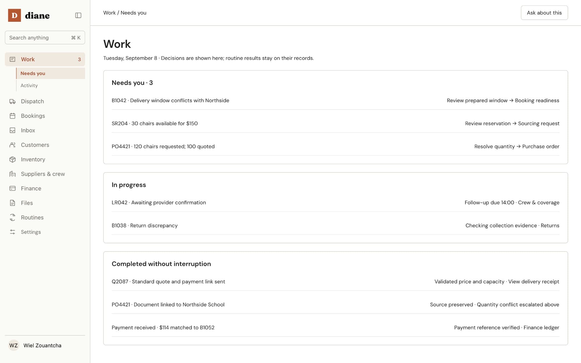
Task: Open Customers people icon
Action: (x=12, y=145)
